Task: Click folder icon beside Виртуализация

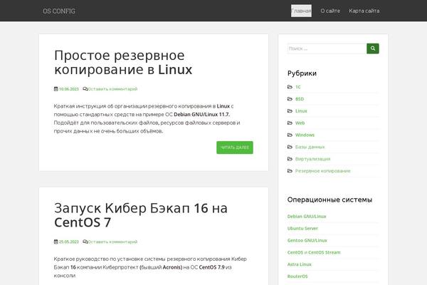Action: (290, 159)
